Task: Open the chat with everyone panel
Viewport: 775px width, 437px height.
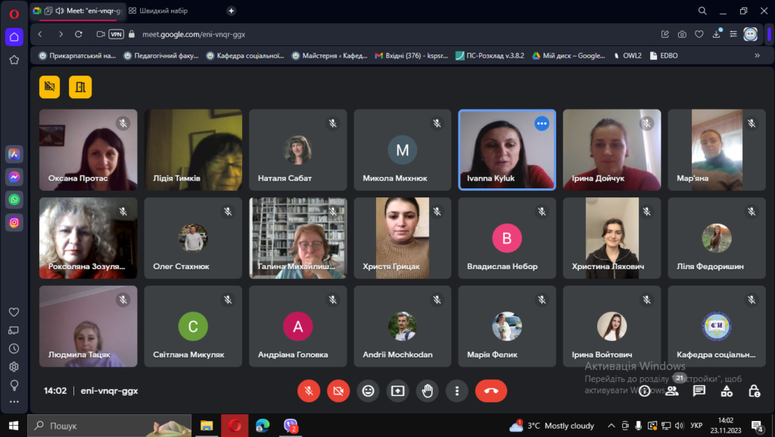Action: pyautogui.click(x=699, y=391)
